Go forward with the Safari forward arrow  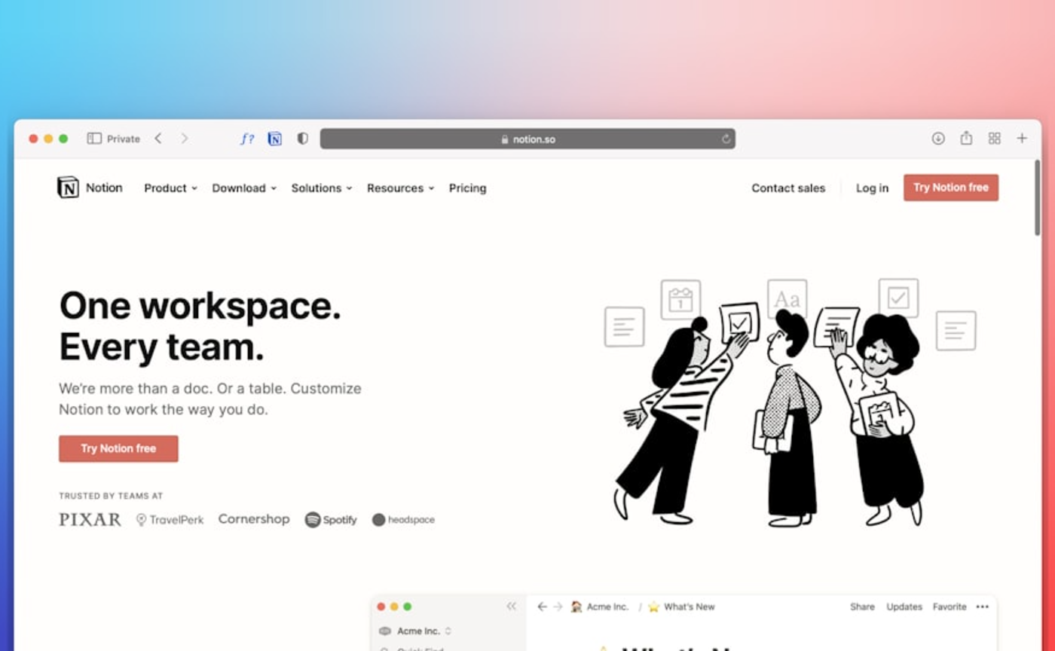click(x=185, y=139)
